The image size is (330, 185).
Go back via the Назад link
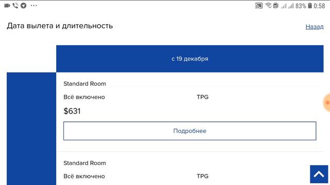(x=315, y=27)
